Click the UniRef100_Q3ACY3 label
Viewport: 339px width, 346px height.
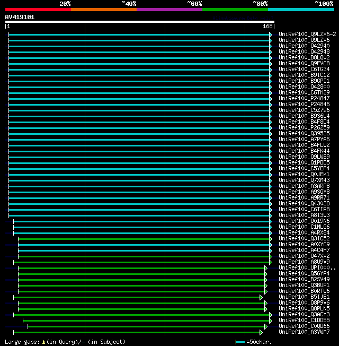tap(304, 315)
